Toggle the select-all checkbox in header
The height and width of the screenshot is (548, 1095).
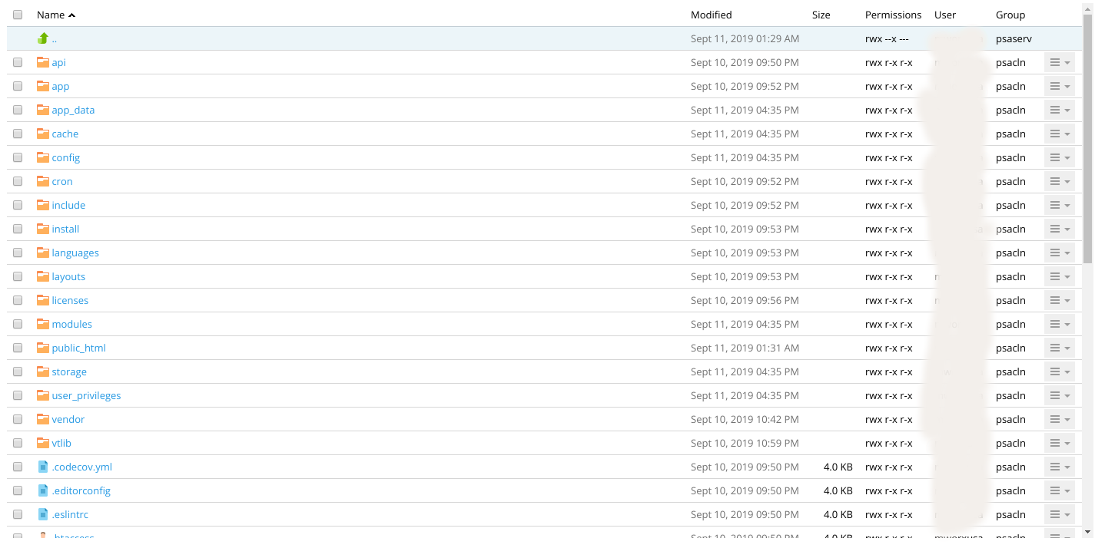point(18,15)
